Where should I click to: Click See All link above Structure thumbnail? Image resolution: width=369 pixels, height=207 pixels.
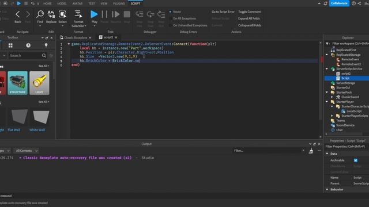44,66
